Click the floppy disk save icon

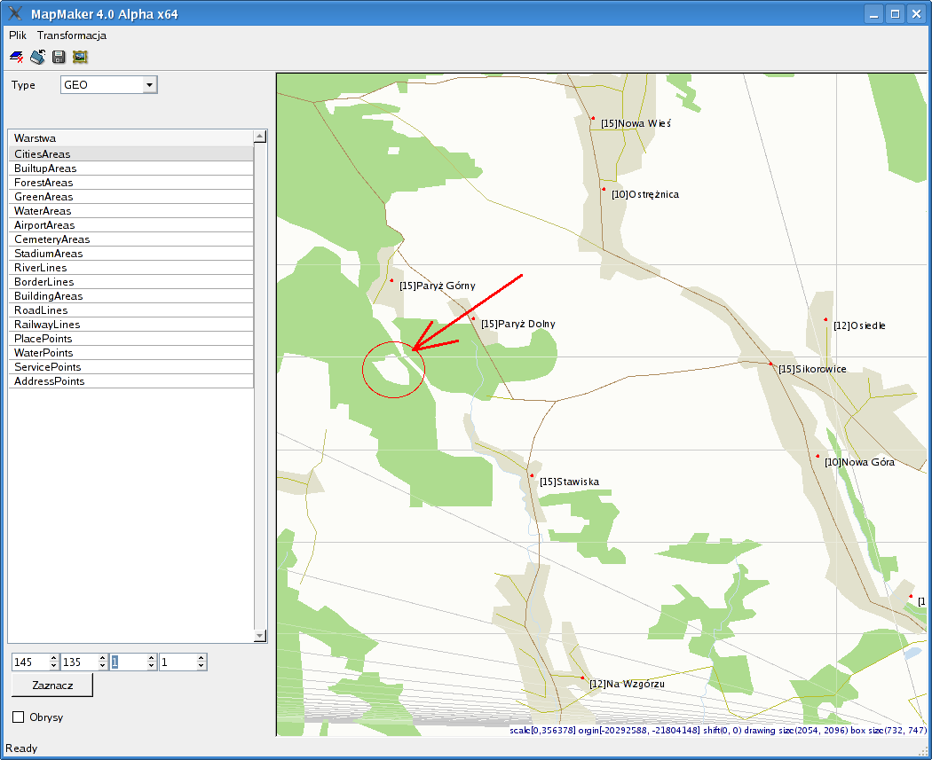pos(59,58)
